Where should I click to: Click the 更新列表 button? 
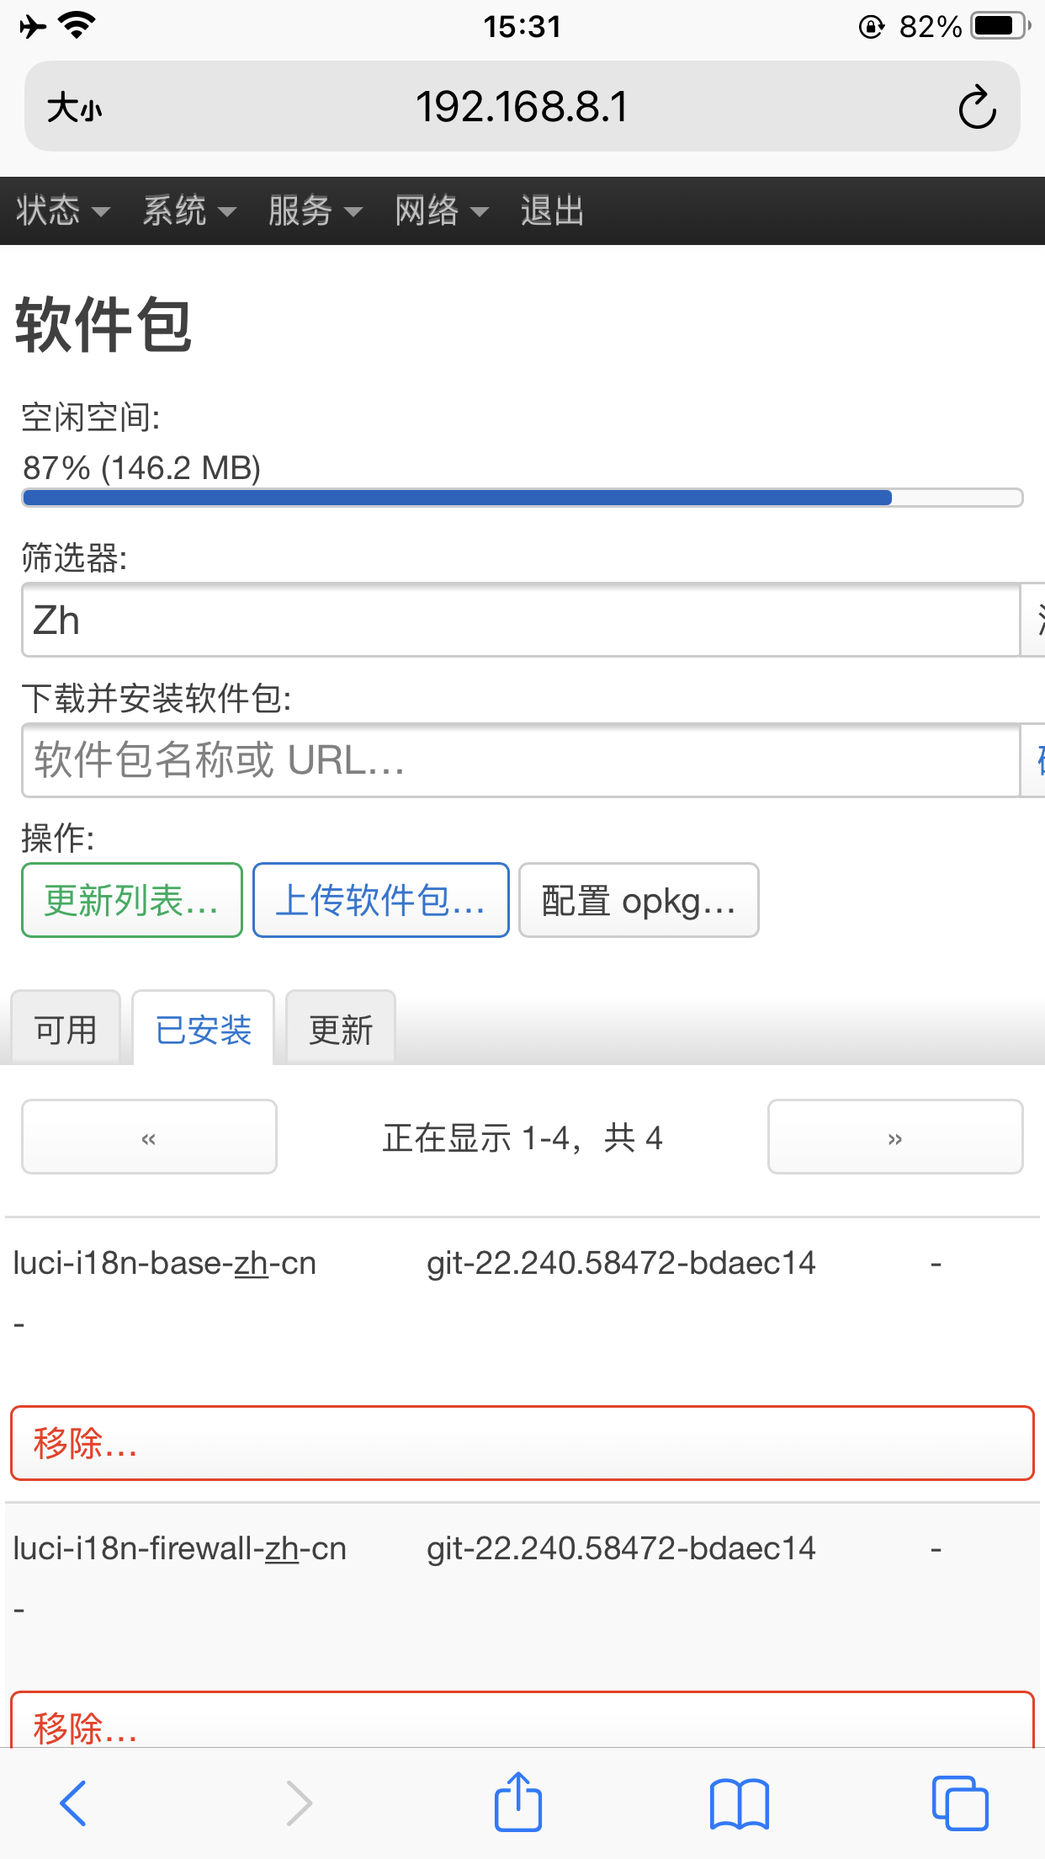tap(131, 900)
